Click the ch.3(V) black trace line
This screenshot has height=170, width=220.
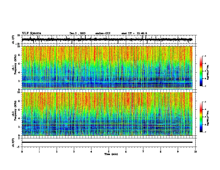click(x=107, y=142)
